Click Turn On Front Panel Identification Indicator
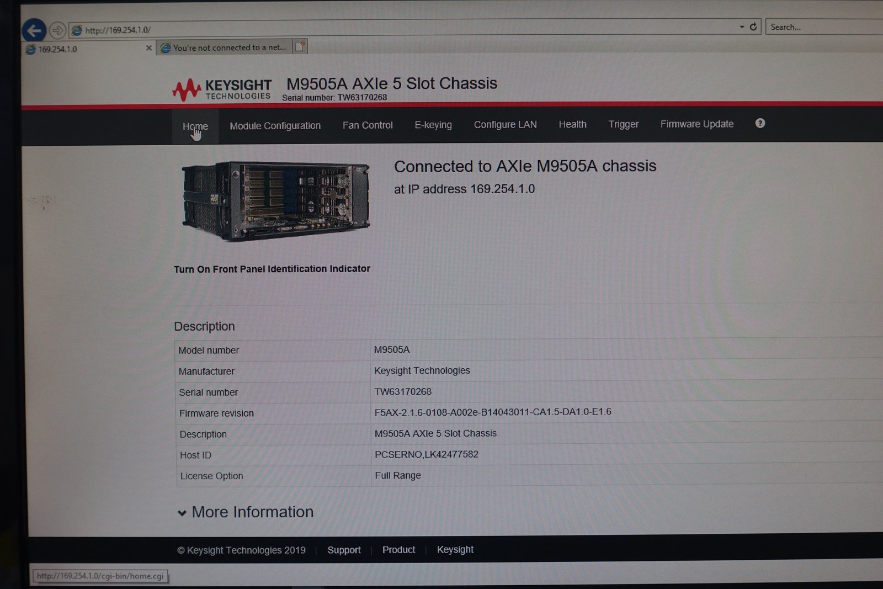 point(272,269)
